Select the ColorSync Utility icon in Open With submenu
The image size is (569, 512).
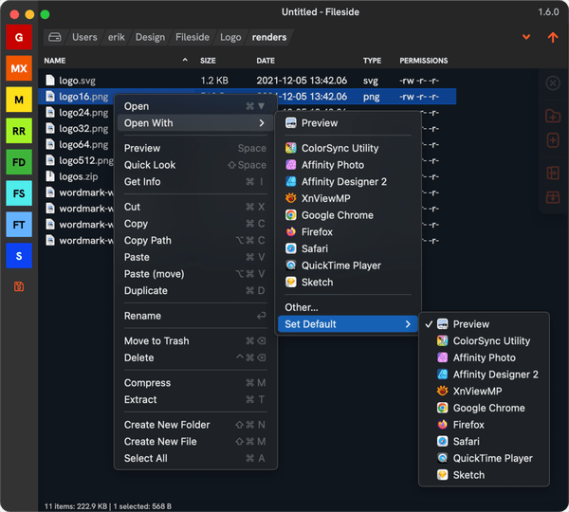click(x=291, y=148)
